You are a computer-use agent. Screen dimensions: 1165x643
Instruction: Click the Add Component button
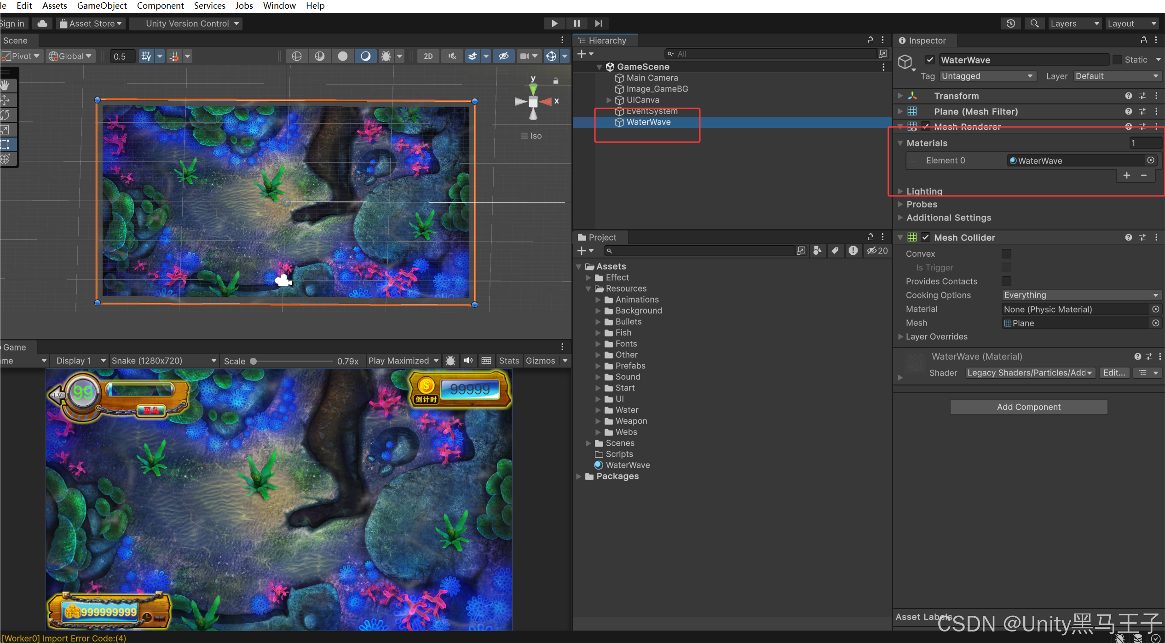pos(1028,407)
